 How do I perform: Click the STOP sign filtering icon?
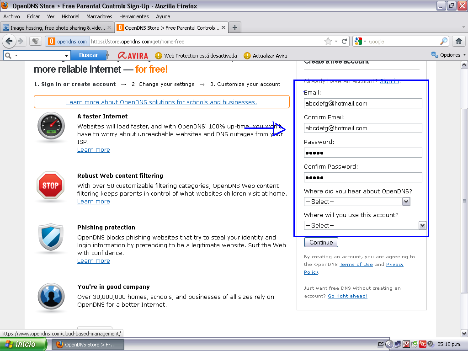(50, 186)
